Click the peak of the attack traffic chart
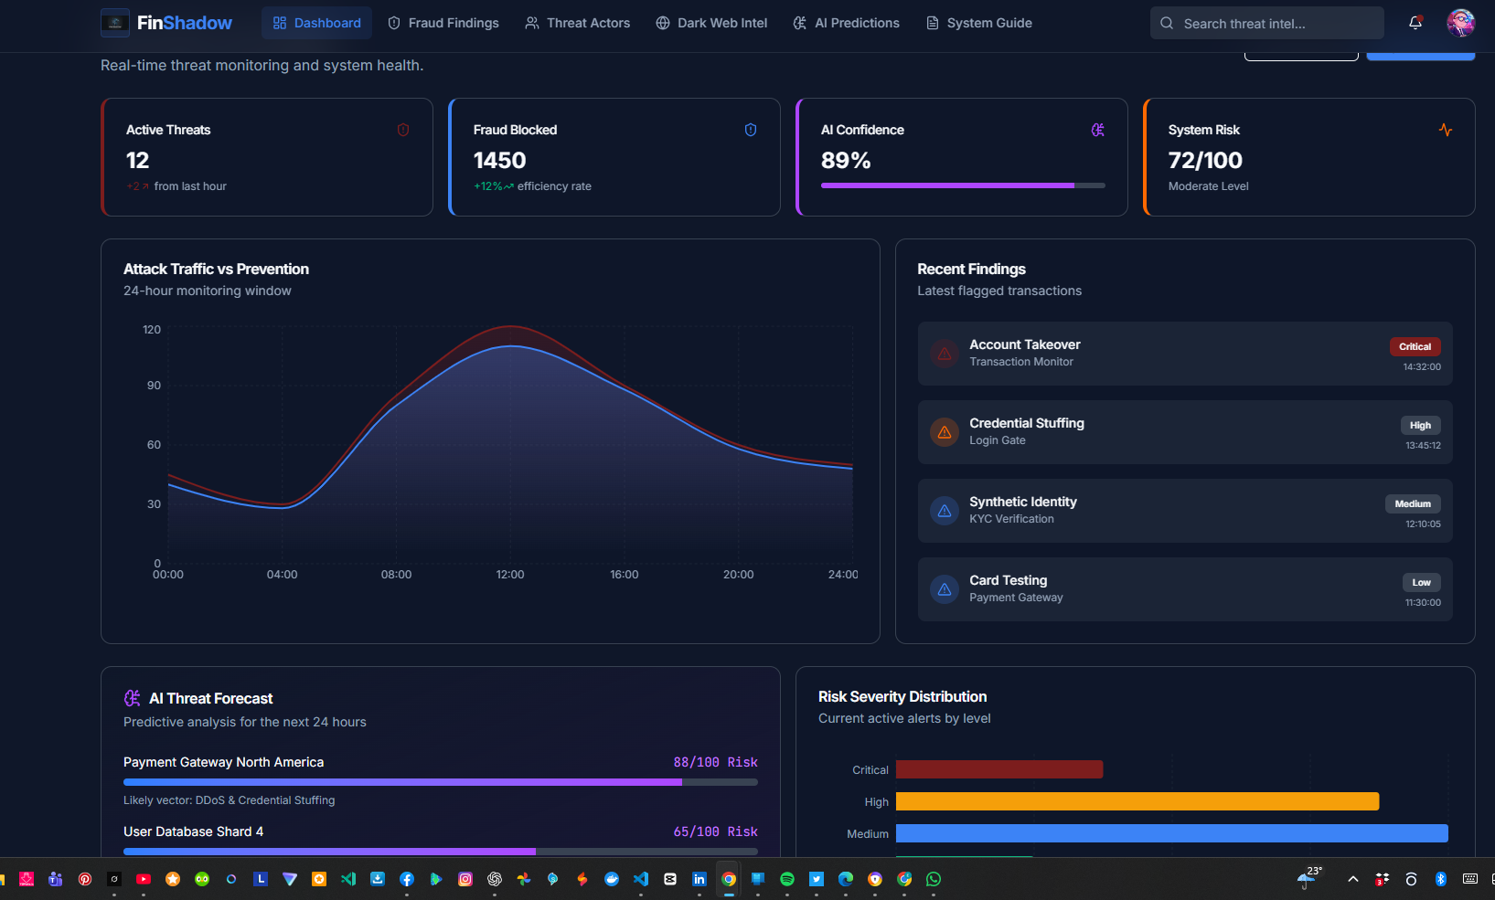This screenshot has width=1495, height=900. (511, 326)
